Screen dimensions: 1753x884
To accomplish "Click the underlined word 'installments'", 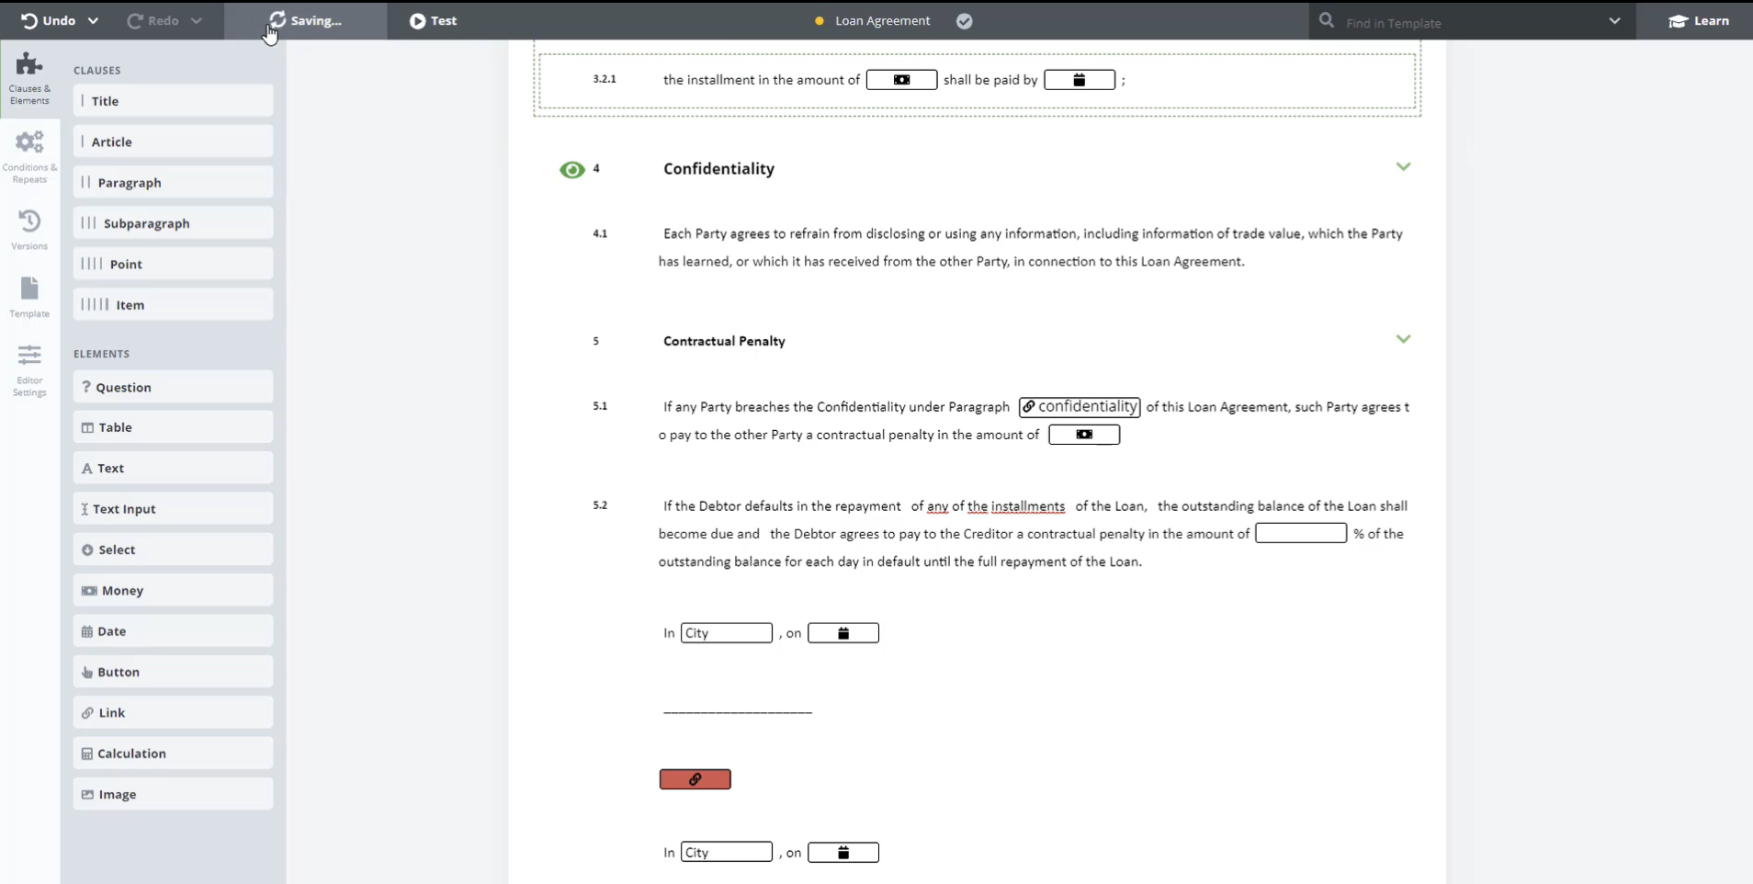I will tap(1028, 506).
